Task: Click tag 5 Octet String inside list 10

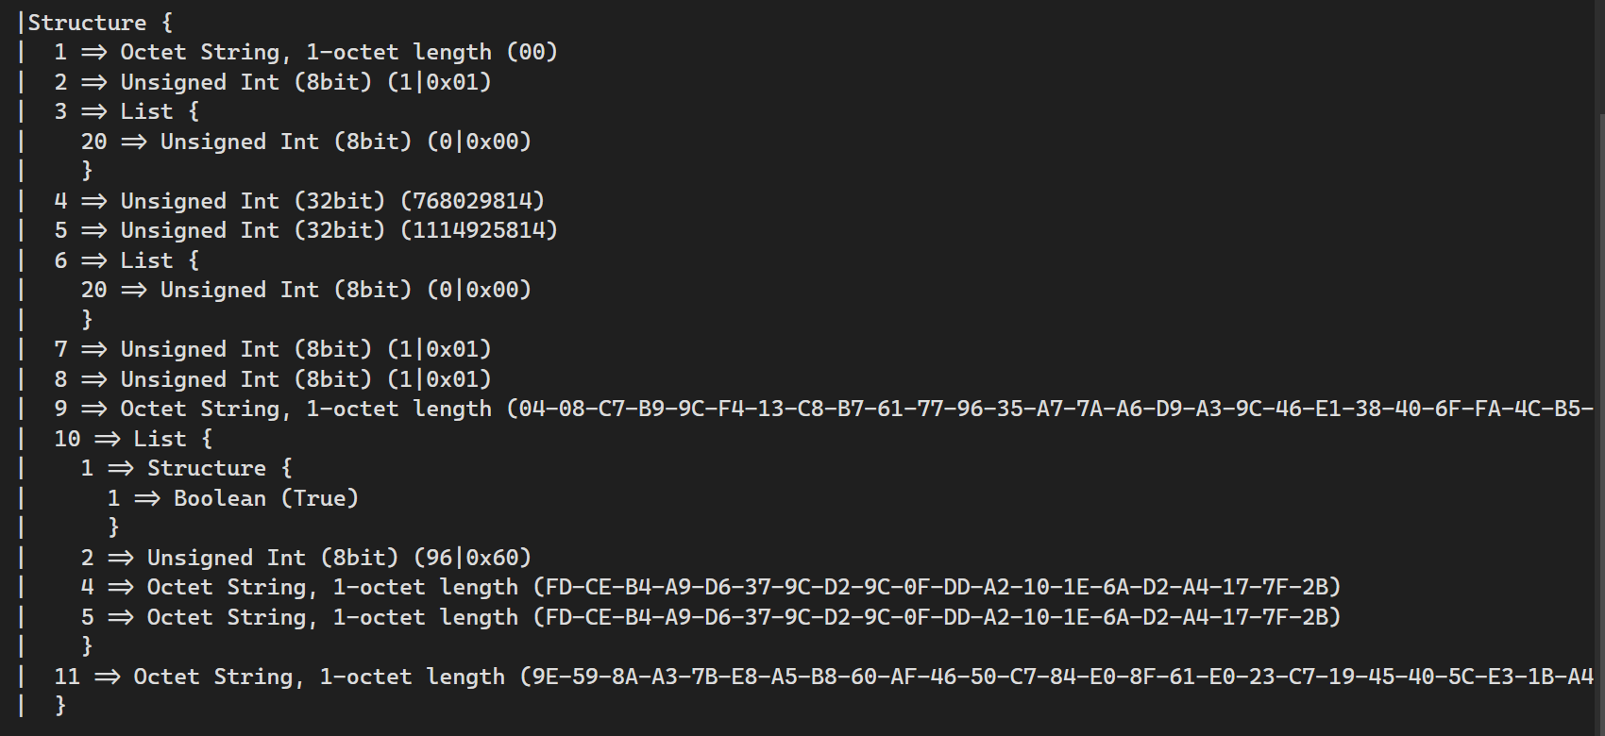Action: point(710,617)
